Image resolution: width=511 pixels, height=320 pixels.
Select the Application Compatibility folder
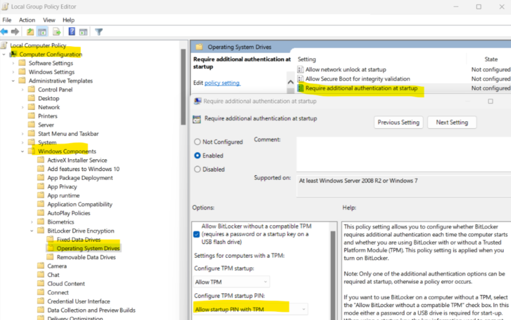(80, 204)
